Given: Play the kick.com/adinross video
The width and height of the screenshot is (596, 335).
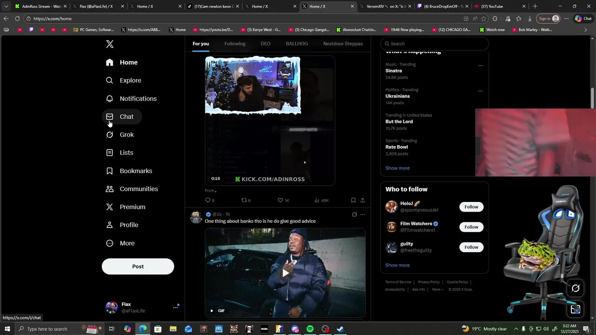Looking at the screenshot, I should click(x=270, y=121).
